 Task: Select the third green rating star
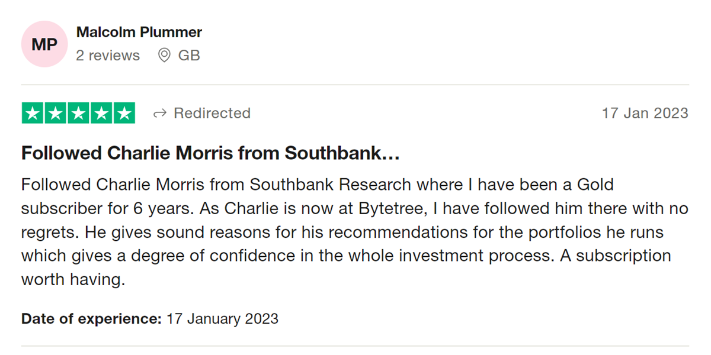pos(78,113)
